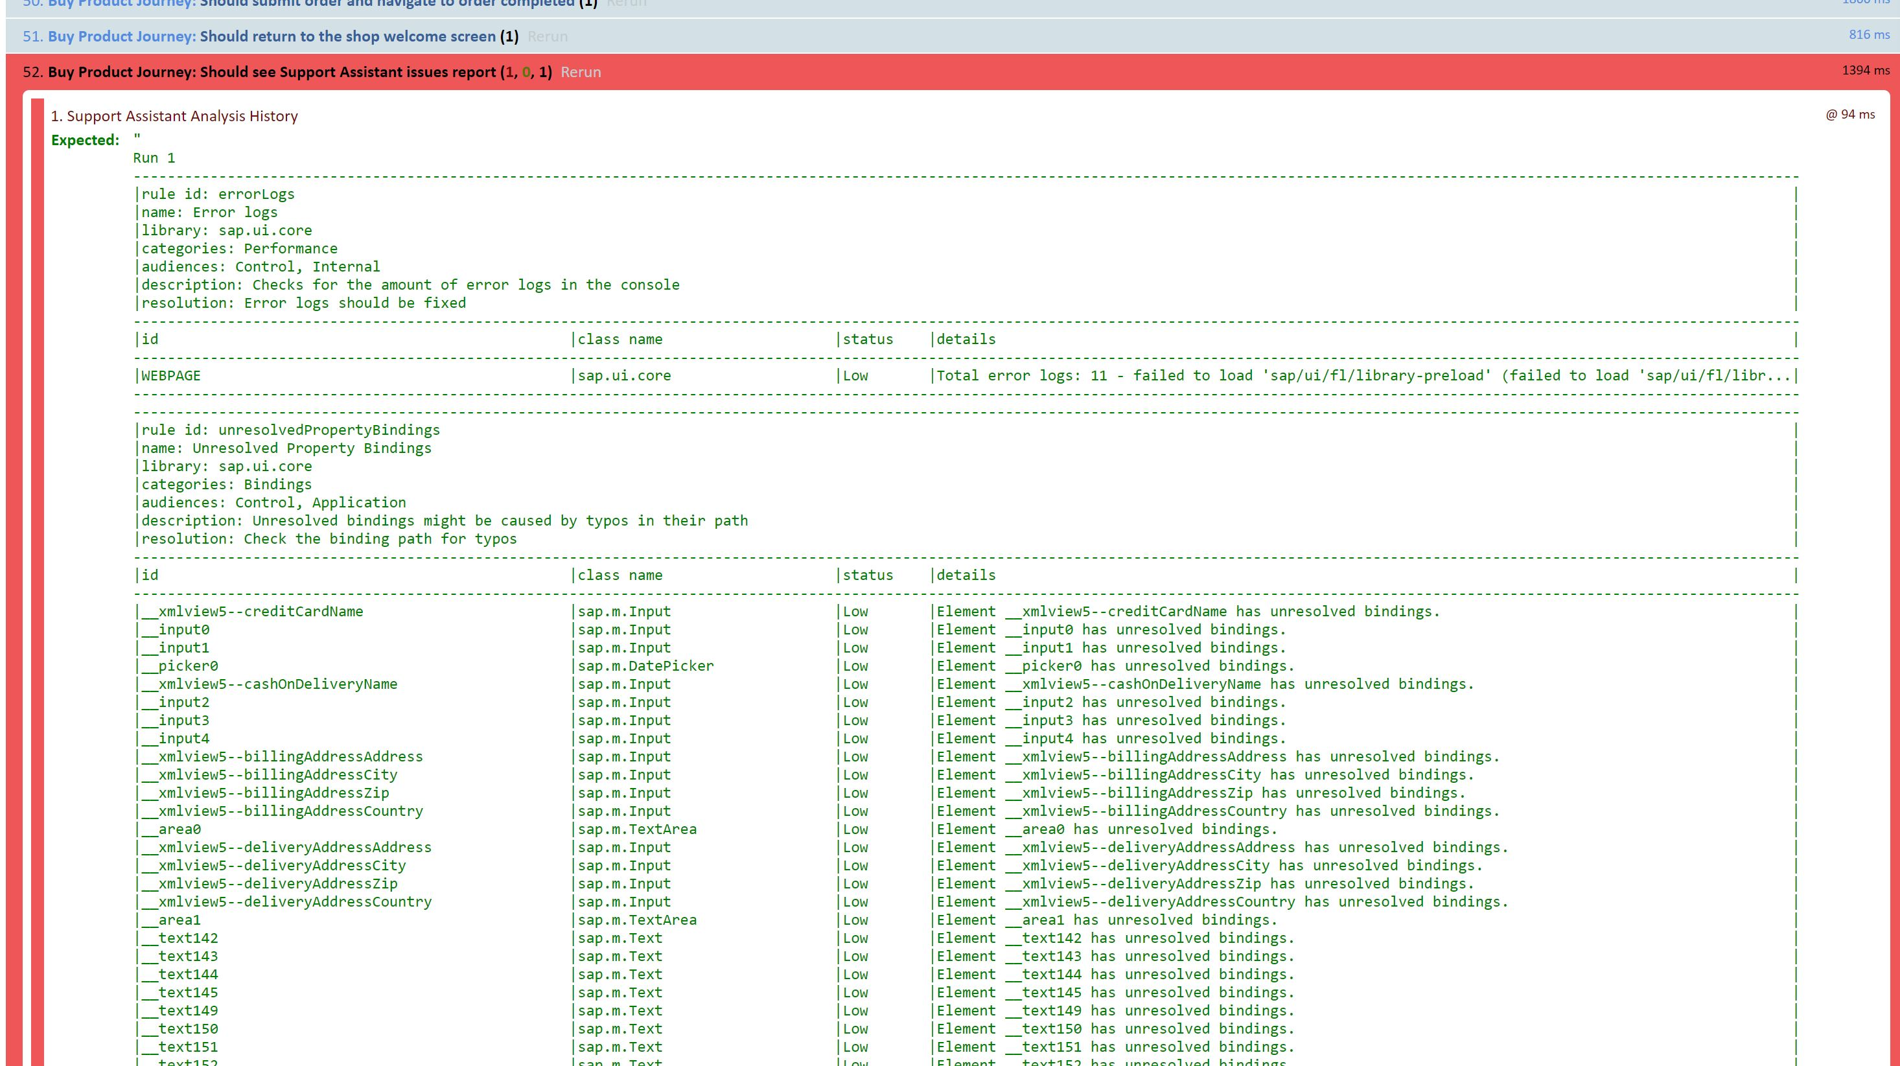1900x1066 pixels.
Task: Click the 'Buy Product Journey:' module name in test 51
Action: [122, 36]
